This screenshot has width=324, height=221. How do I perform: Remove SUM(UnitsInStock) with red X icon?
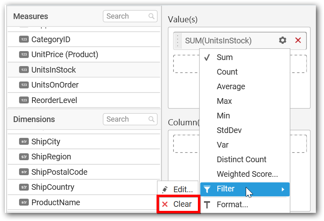[x=298, y=40]
